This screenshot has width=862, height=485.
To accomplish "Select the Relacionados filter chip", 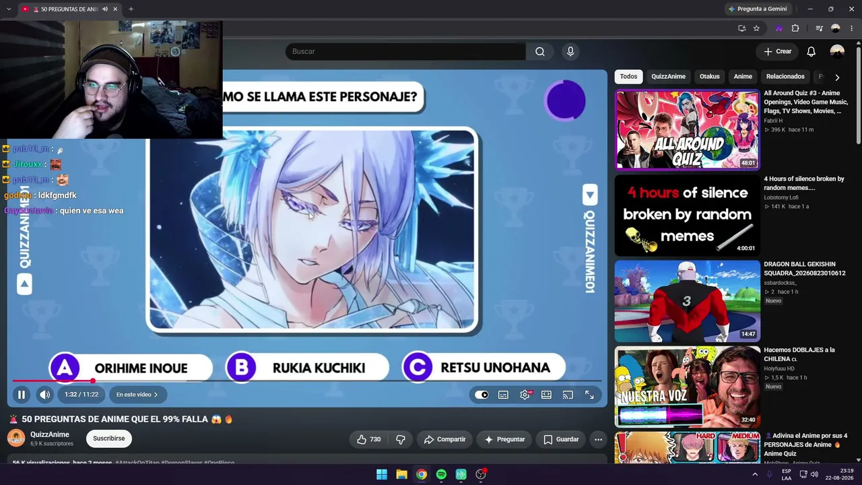I will click(785, 77).
